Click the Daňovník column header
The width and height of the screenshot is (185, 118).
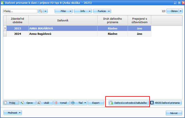63,20
